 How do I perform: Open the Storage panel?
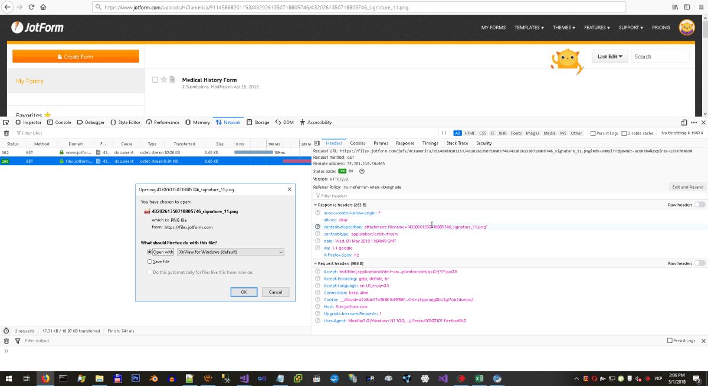(x=258, y=122)
